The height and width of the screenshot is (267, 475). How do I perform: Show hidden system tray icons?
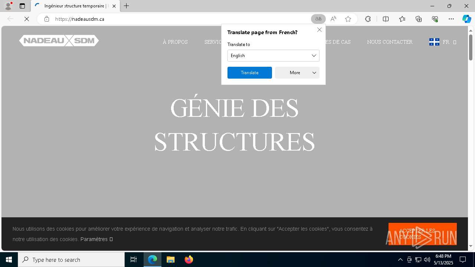click(400, 260)
